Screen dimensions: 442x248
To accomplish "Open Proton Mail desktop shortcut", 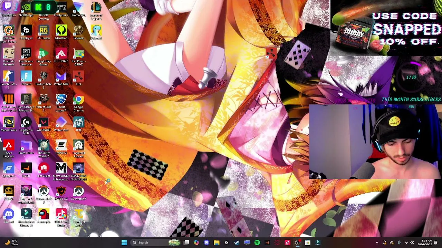I will coord(61,79).
